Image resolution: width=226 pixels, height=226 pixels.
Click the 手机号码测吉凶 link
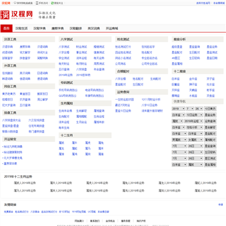pyautogui.click(x=68, y=90)
